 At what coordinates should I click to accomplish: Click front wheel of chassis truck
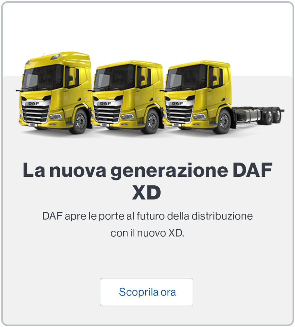pyautogui.click(x=224, y=121)
